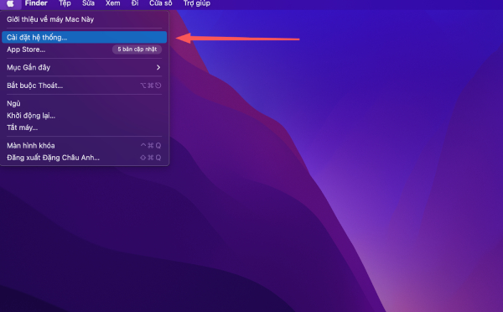Open the Xem menu
Viewport: 503px width, 312px height.
113,3
